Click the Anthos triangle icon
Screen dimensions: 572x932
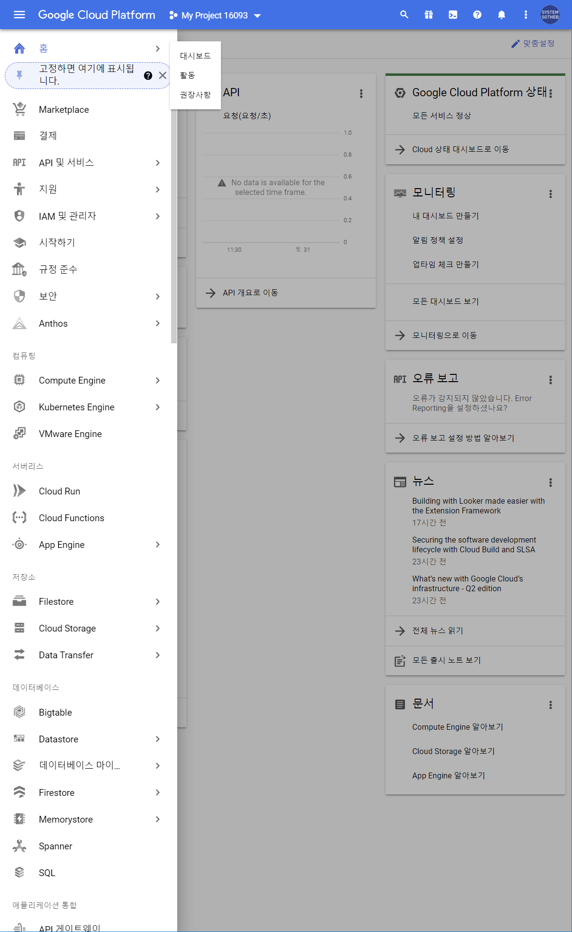[19, 323]
